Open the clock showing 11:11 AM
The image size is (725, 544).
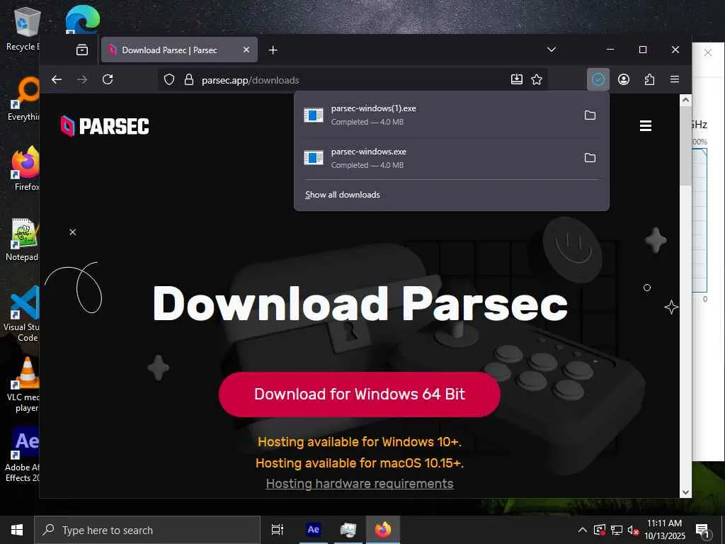(x=664, y=530)
